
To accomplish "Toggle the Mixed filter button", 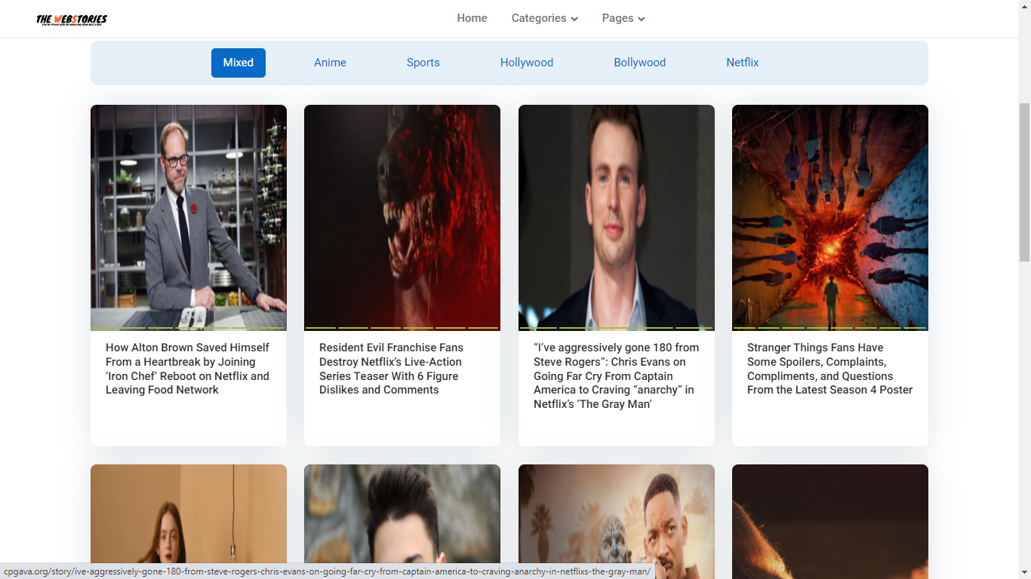I will tap(238, 63).
